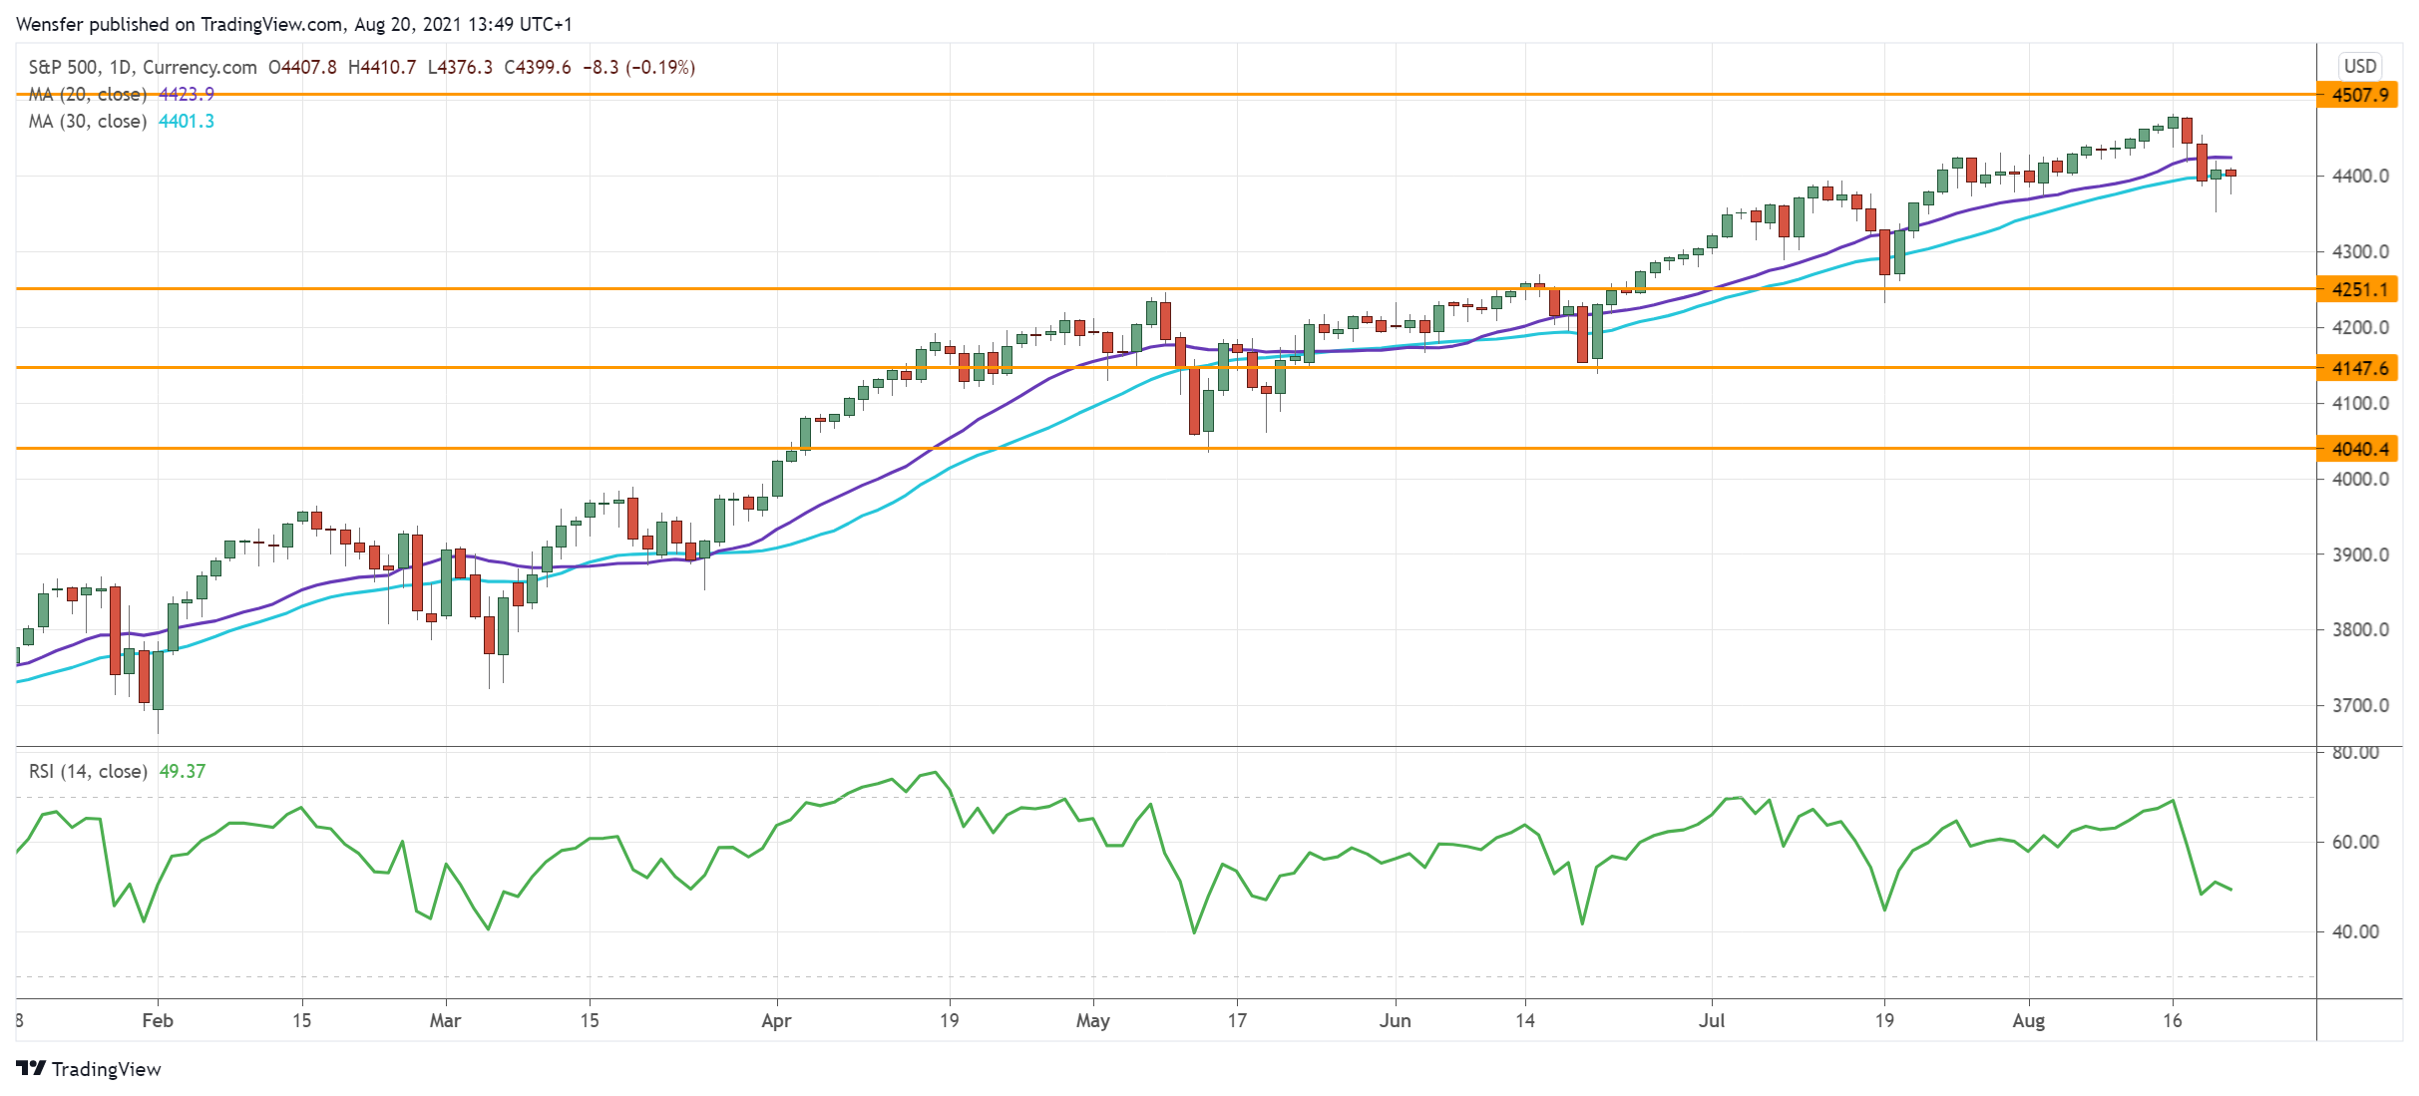This screenshot has height=1096, width=2419.
Task: Open the USD currency selector on the price axis
Action: pyautogui.click(x=2359, y=66)
